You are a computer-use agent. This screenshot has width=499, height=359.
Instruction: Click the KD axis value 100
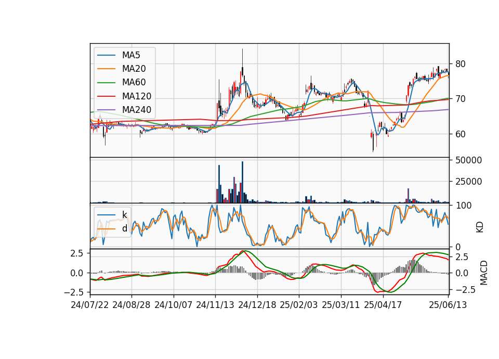click(464, 206)
